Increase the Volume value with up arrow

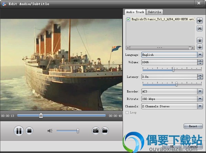pyautogui.click(x=200, y=61)
